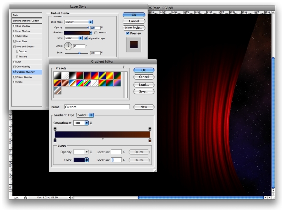Click the color stop Location field
Screen dimensions: 282x210
pyautogui.click(x=116, y=160)
